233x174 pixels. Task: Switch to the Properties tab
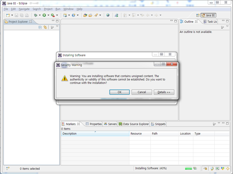pyautogui.click(x=94, y=124)
